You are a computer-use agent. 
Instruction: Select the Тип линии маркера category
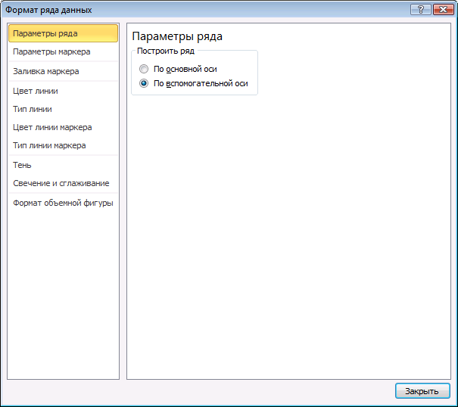pos(63,145)
